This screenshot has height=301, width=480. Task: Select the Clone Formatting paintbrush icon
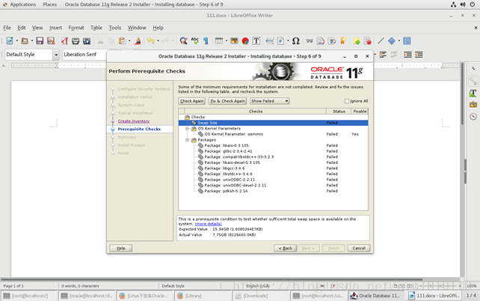(138, 40)
